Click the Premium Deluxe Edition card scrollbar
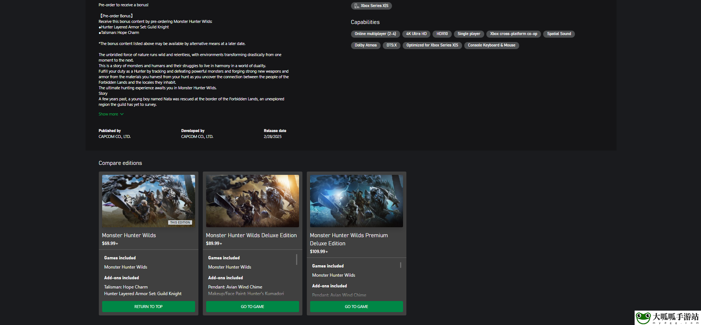This screenshot has width=701, height=325. (x=400, y=265)
